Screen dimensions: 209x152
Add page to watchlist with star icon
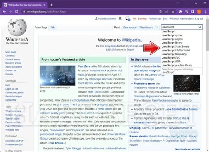coord(157,27)
